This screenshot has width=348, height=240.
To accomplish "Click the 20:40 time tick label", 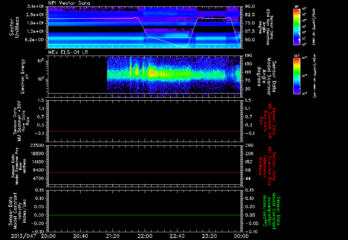I will [81, 236].
